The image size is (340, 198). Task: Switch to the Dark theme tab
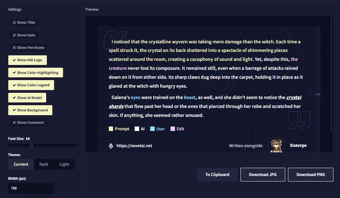pos(43,164)
